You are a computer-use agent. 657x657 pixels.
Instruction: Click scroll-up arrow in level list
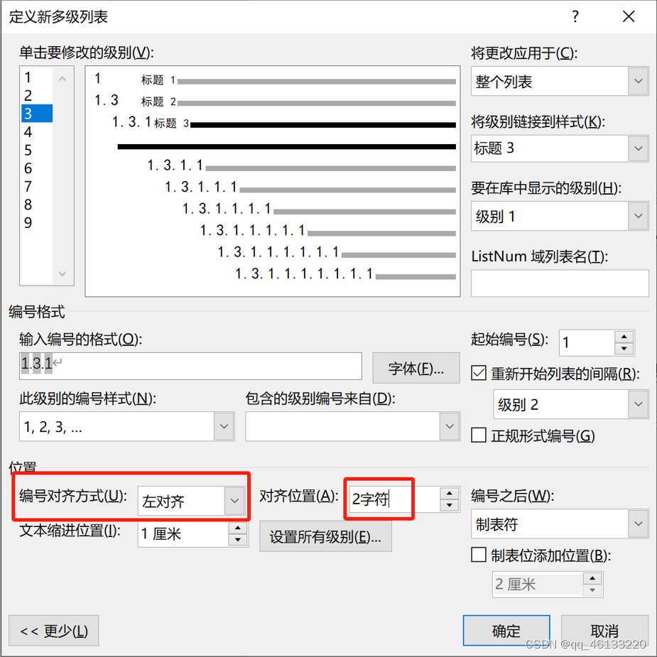coord(63,78)
